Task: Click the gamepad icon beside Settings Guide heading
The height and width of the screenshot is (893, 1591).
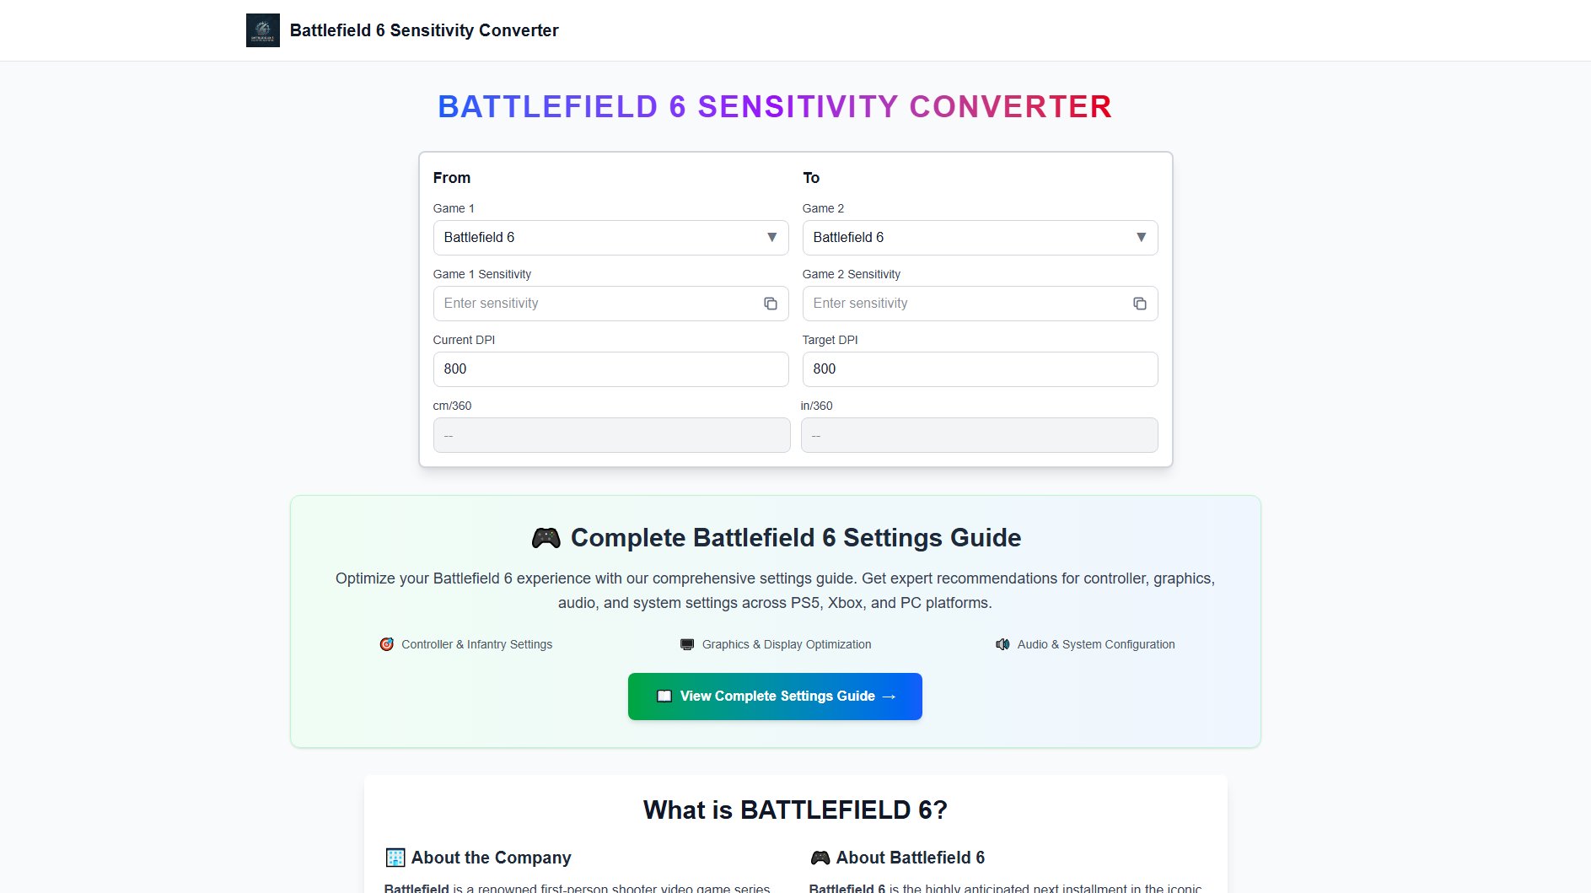Action: pos(546,538)
